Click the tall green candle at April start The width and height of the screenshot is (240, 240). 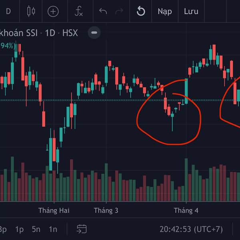coord(186,91)
